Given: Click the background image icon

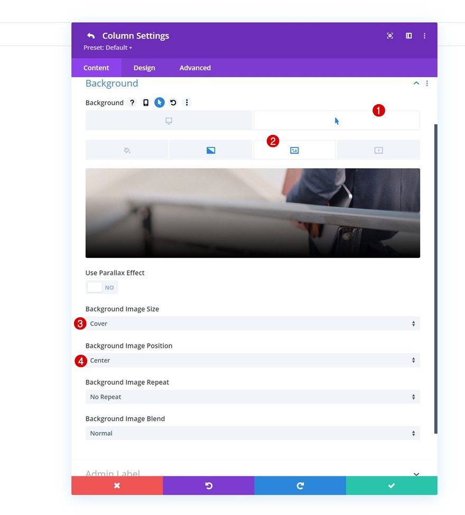Looking at the screenshot, I should click(294, 150).
